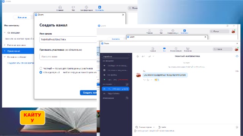The height and width of the screenshot is (136, 243).
Task: Close the small dialog in the middle Zoom window
Action: point(205,37)
